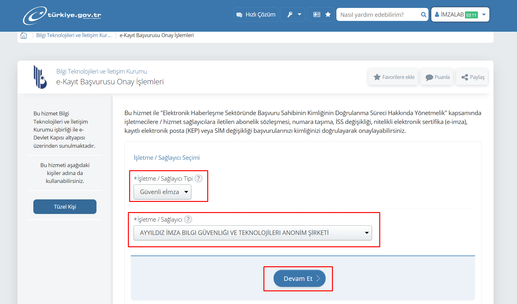This screenshot has width=517, height=304.
Task: Add service with Favorilere ekle
Action: (394, 77)
